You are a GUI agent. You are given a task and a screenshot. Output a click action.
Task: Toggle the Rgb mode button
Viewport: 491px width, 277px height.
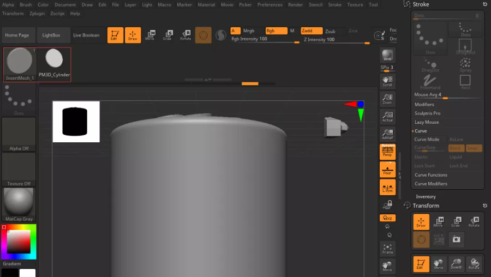pos(277,31)
